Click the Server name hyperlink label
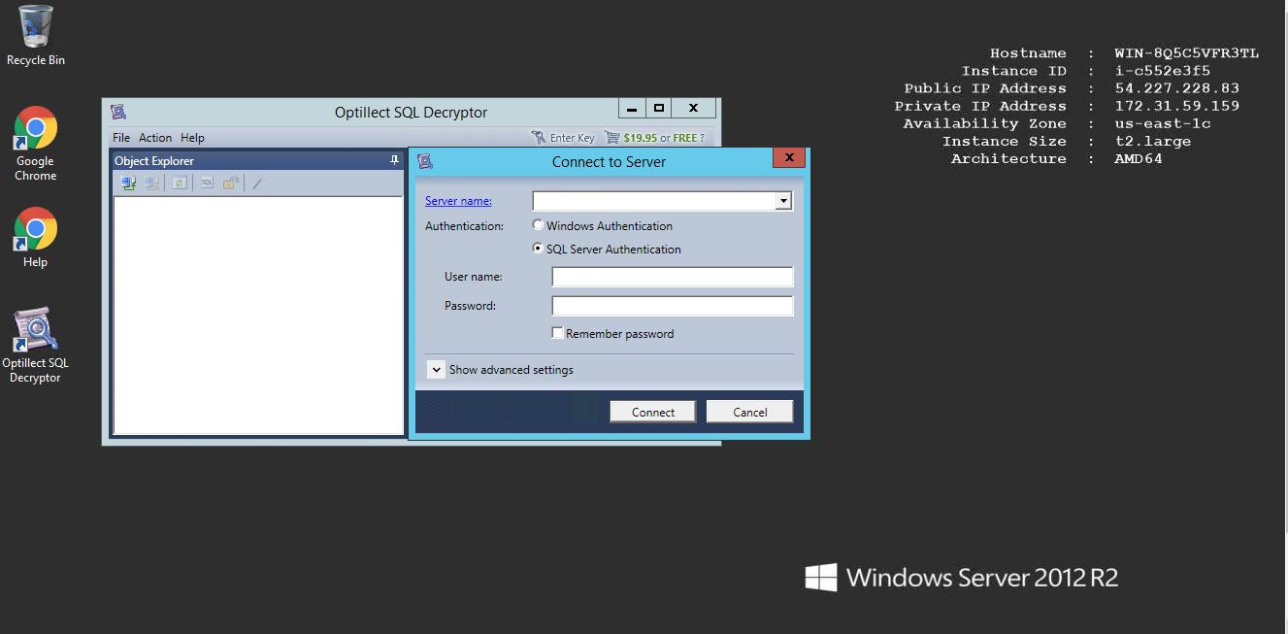The image size is (1288, 634). pos(458,201)
